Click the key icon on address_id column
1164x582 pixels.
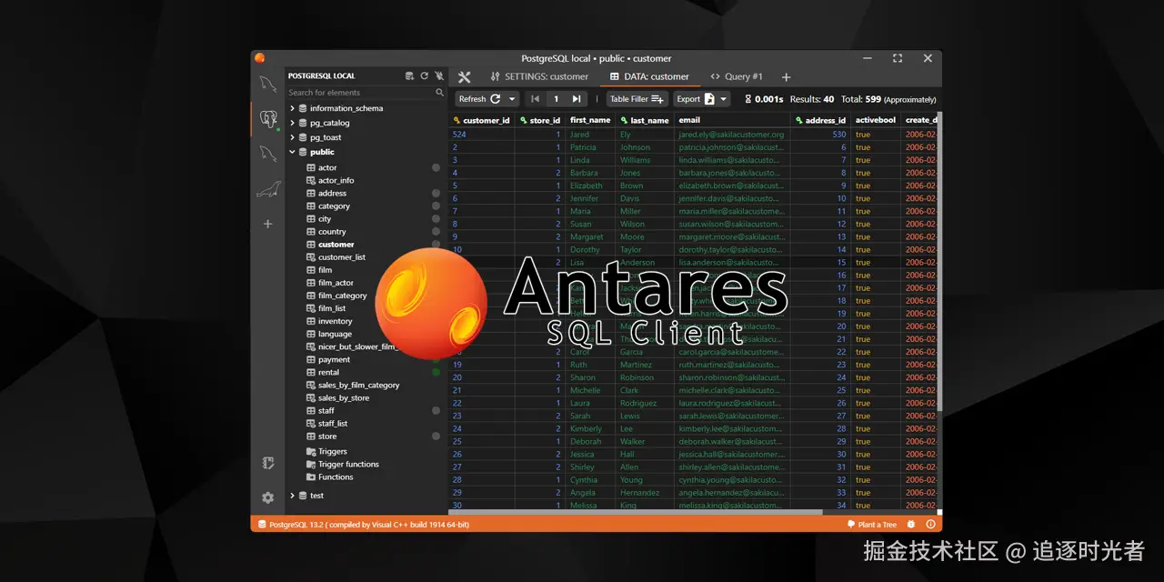[798, 120]
